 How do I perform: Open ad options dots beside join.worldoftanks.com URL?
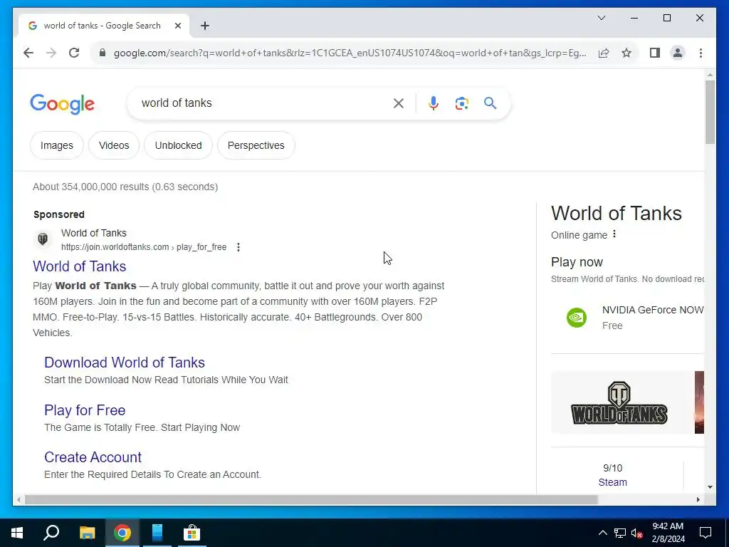coord(238,247)
